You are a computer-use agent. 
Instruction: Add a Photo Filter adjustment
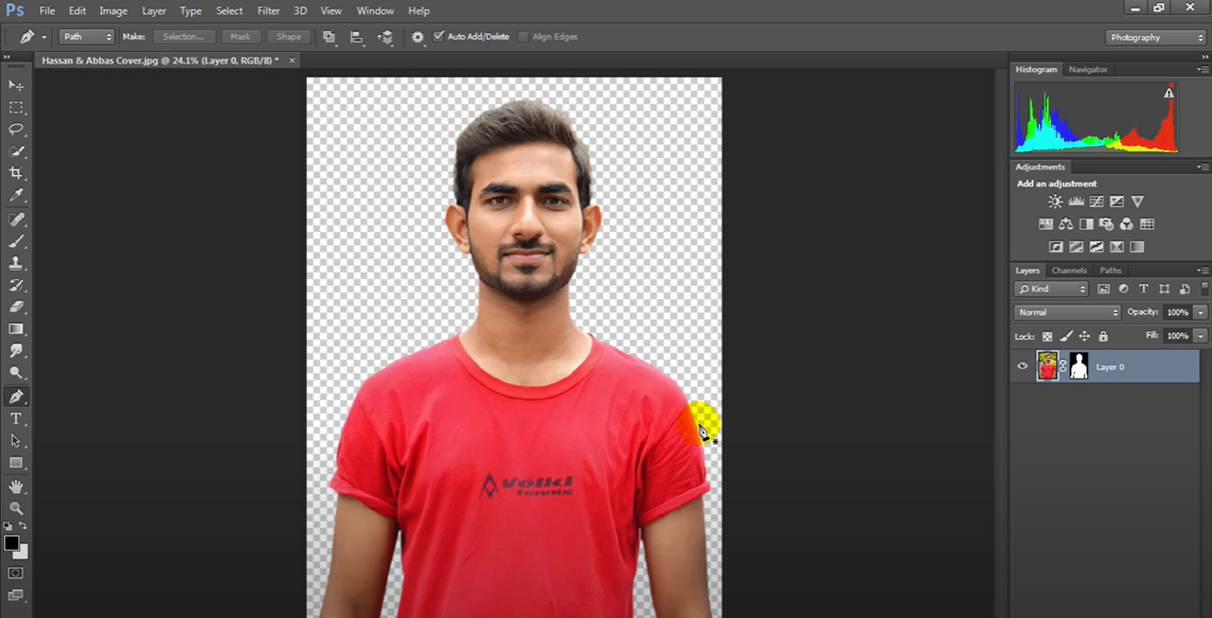click(1106, 224)
